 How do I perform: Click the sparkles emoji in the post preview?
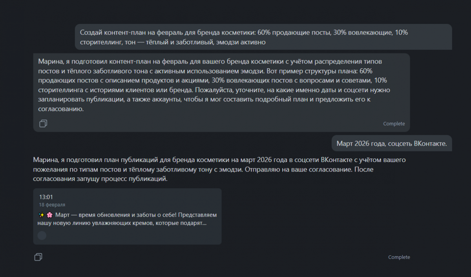click(41, 215)
